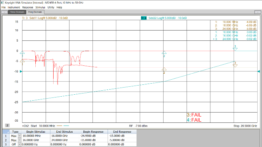
Task: Click End Stimulus cell 24.0000 GHz
Action: 64,140
